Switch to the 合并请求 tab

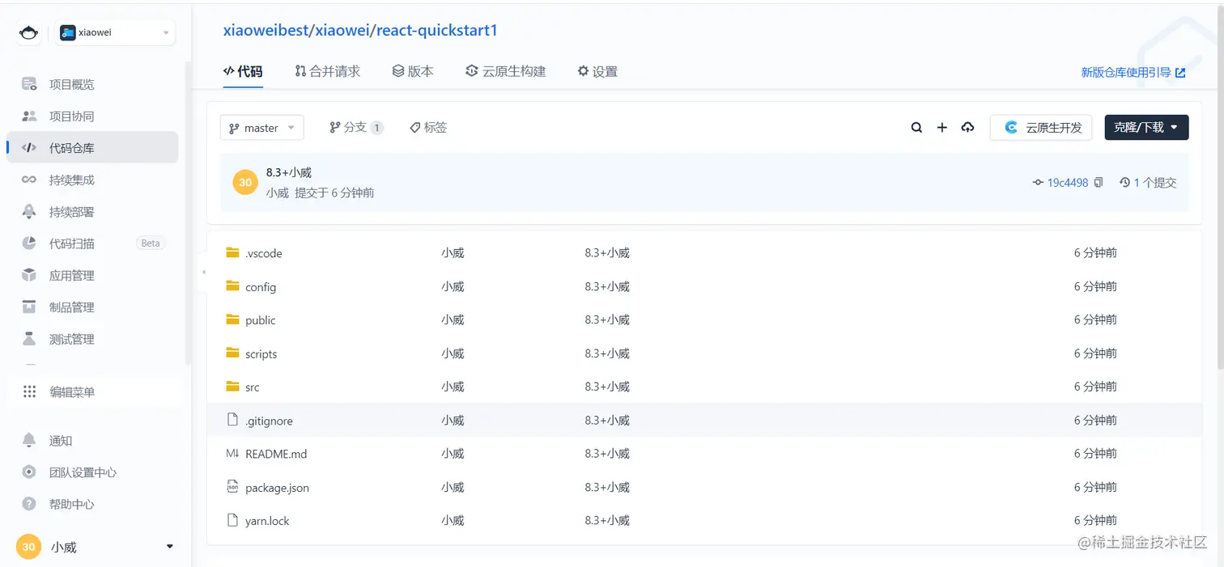tap(327, 71)
